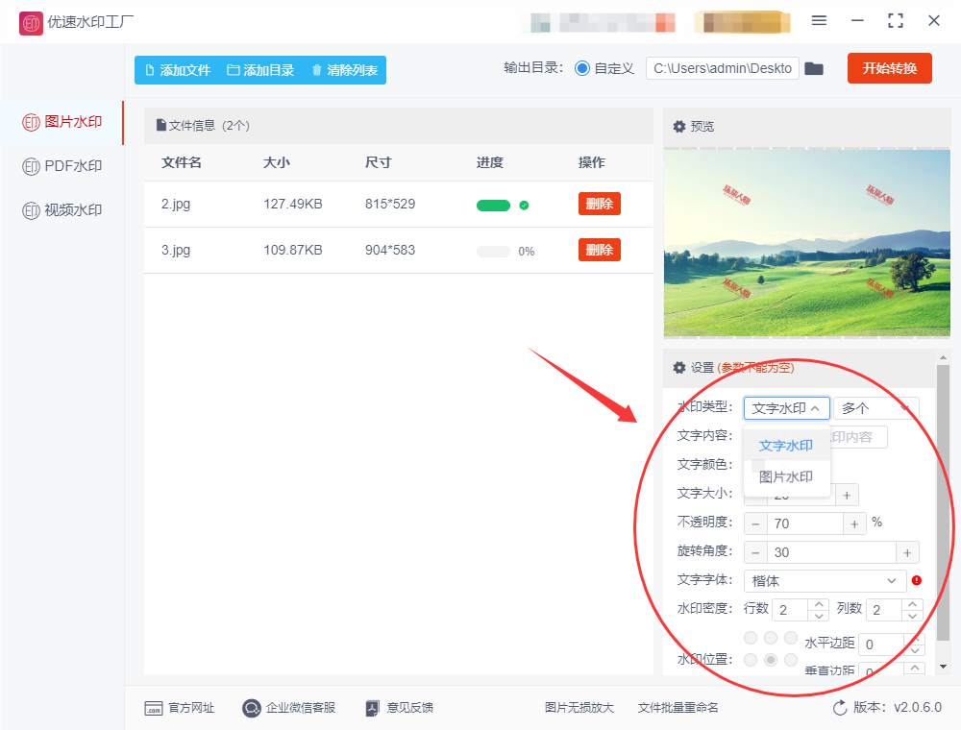Browse output folder with folder icon
The image size is (961, 730).
(x=814, y=68)
